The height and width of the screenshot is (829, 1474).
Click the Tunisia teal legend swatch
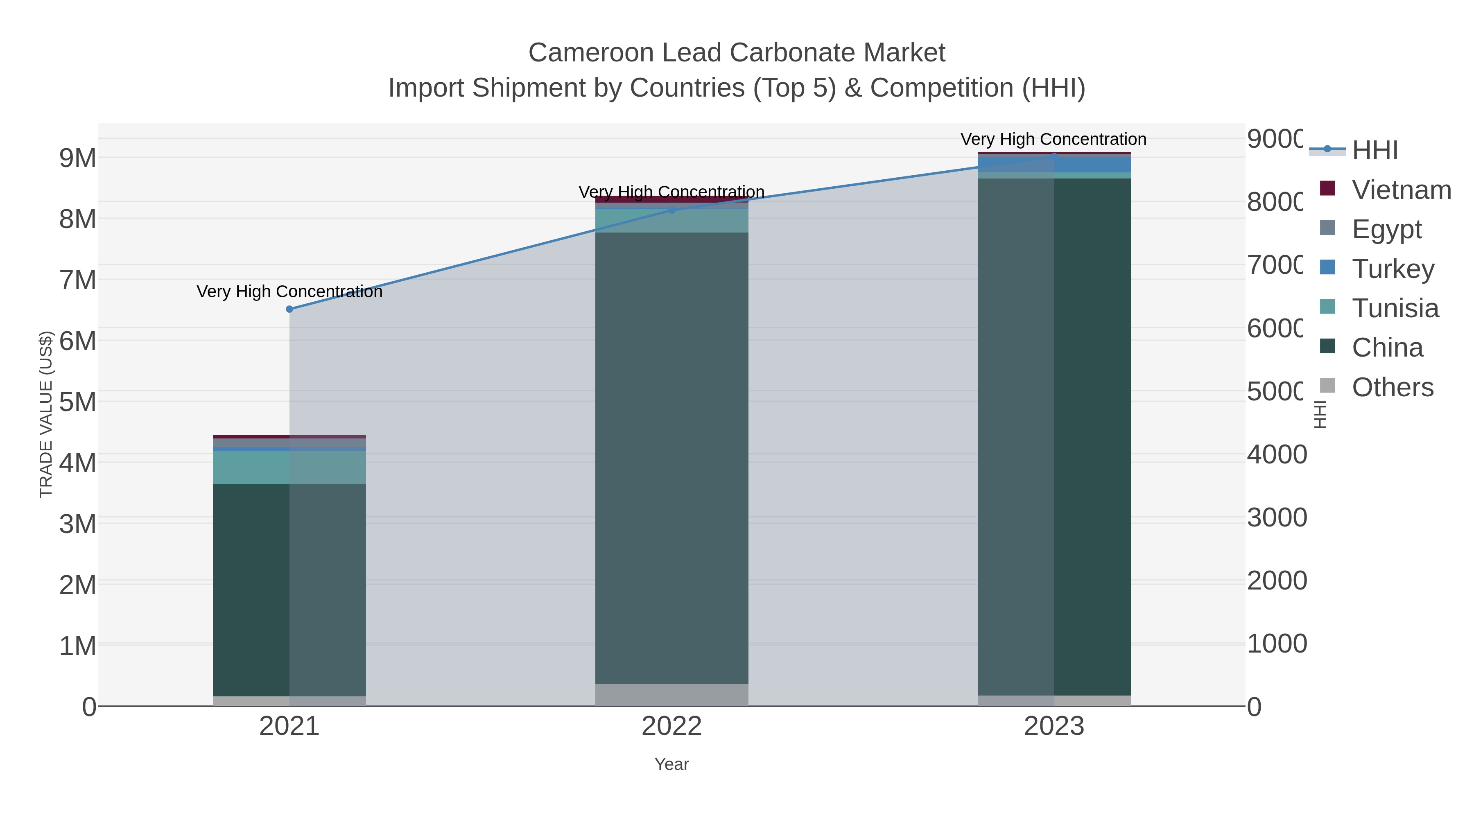1327,307
